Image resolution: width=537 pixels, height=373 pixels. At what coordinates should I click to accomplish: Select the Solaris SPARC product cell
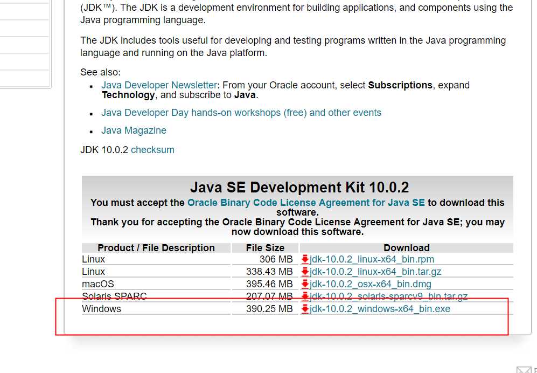click(156, 296)
